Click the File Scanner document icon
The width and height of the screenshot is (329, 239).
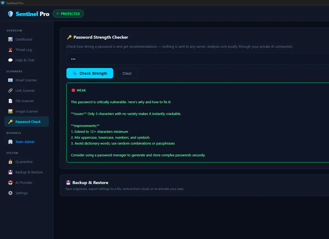coord(10,101)
